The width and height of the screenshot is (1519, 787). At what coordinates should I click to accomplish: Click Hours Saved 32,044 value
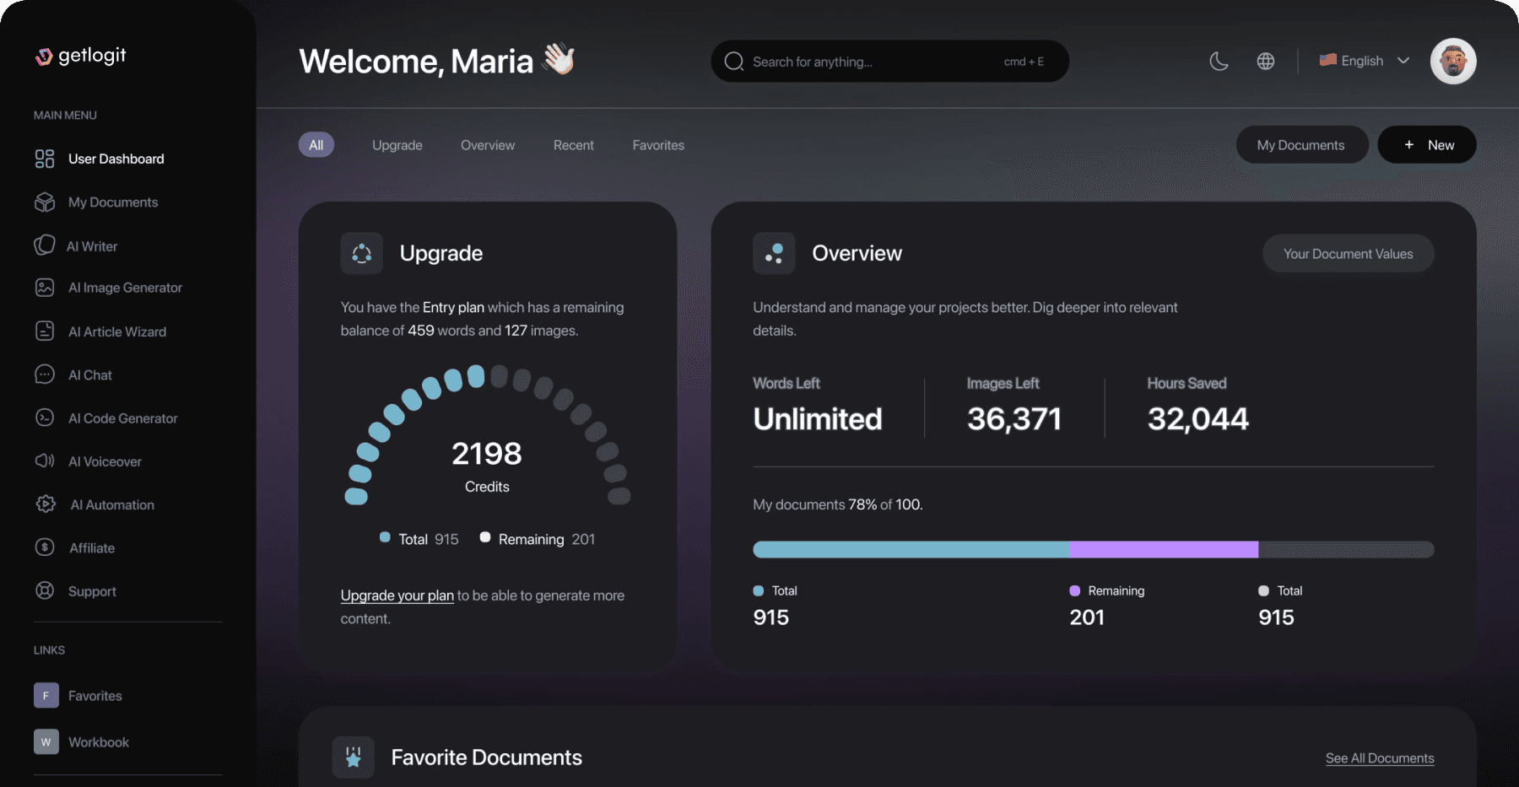click(1198, 418)
